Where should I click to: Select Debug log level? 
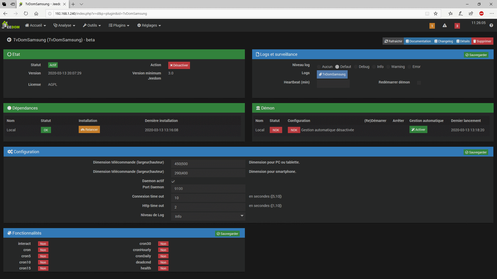(x=356, y=67)
